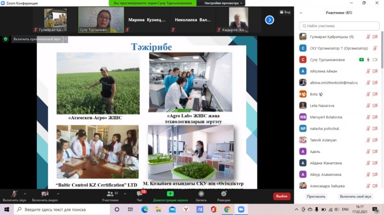384x215 pixels.
Task: Click Пригласить invite button
Action: pyautogui.click(x=316, y=196)
